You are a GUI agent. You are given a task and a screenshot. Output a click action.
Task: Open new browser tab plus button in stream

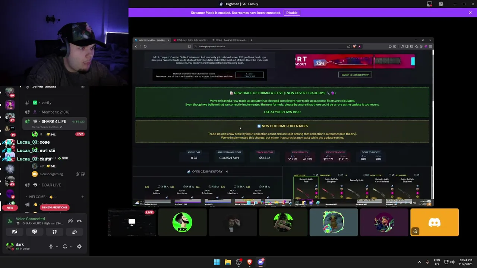[x=251, y=40]
